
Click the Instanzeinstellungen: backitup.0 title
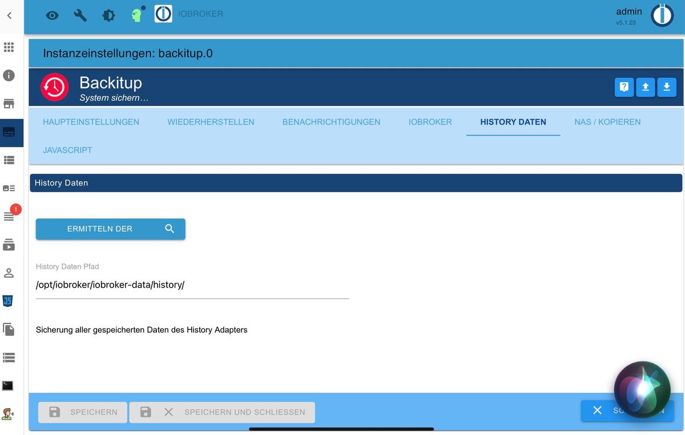(x=128, y=54)
